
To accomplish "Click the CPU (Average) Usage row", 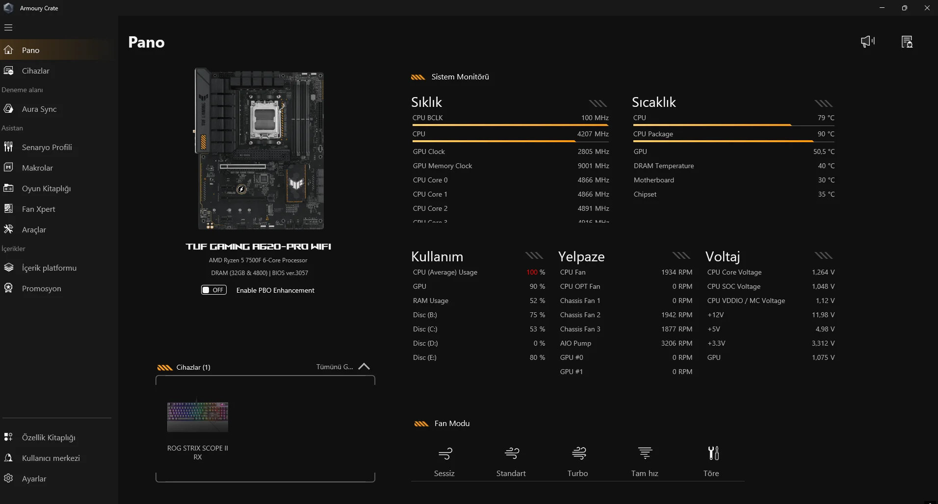I will coord(479,272).
